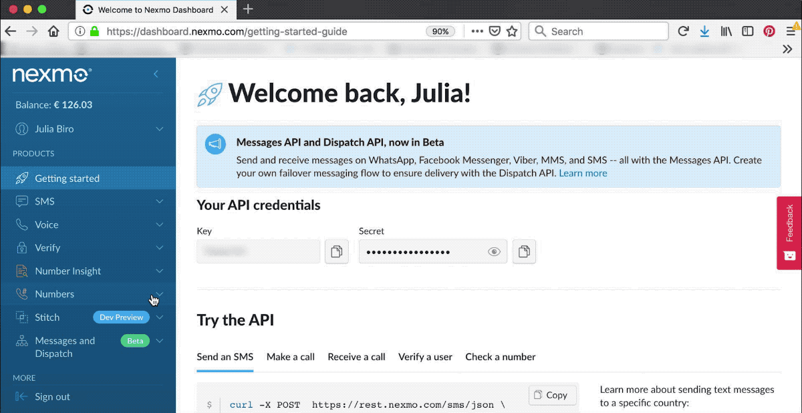Open the red Feedback side button
This screenshot has height=413, width=802.
pyautogui.click(x=789, y=233)
